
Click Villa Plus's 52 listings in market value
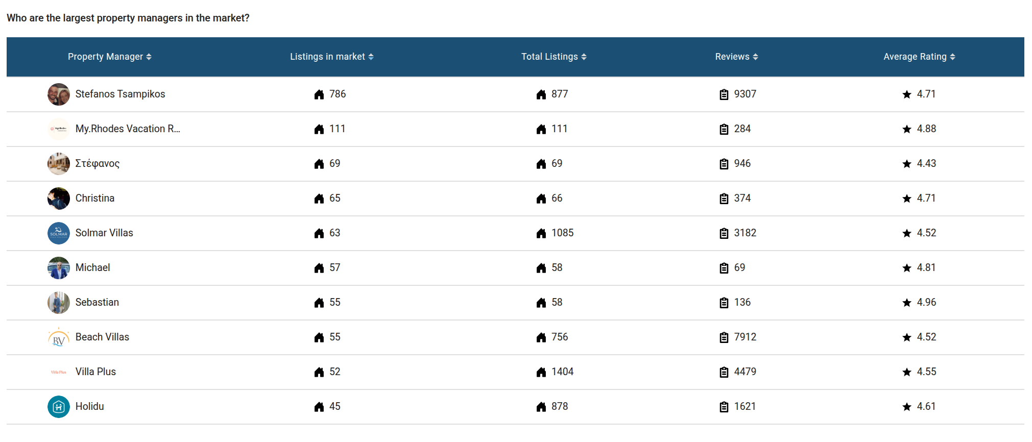[x=335, y=372]
